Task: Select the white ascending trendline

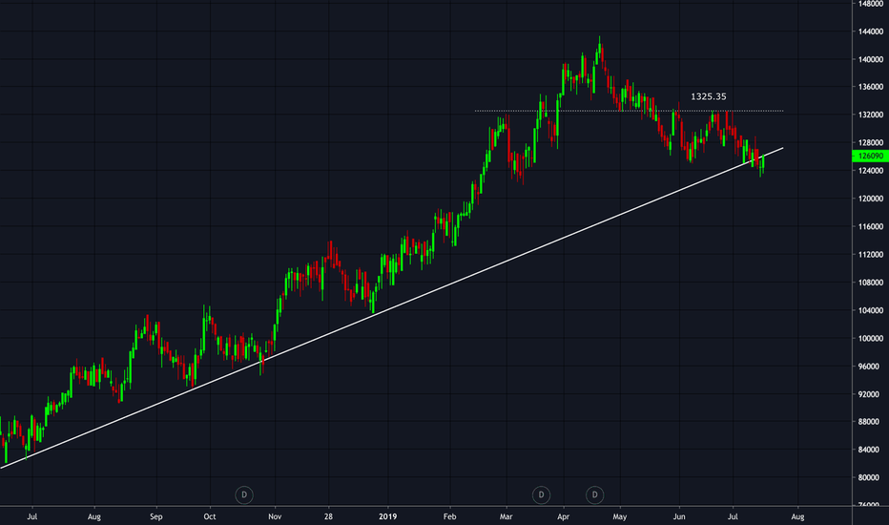Action: point(391,308)
